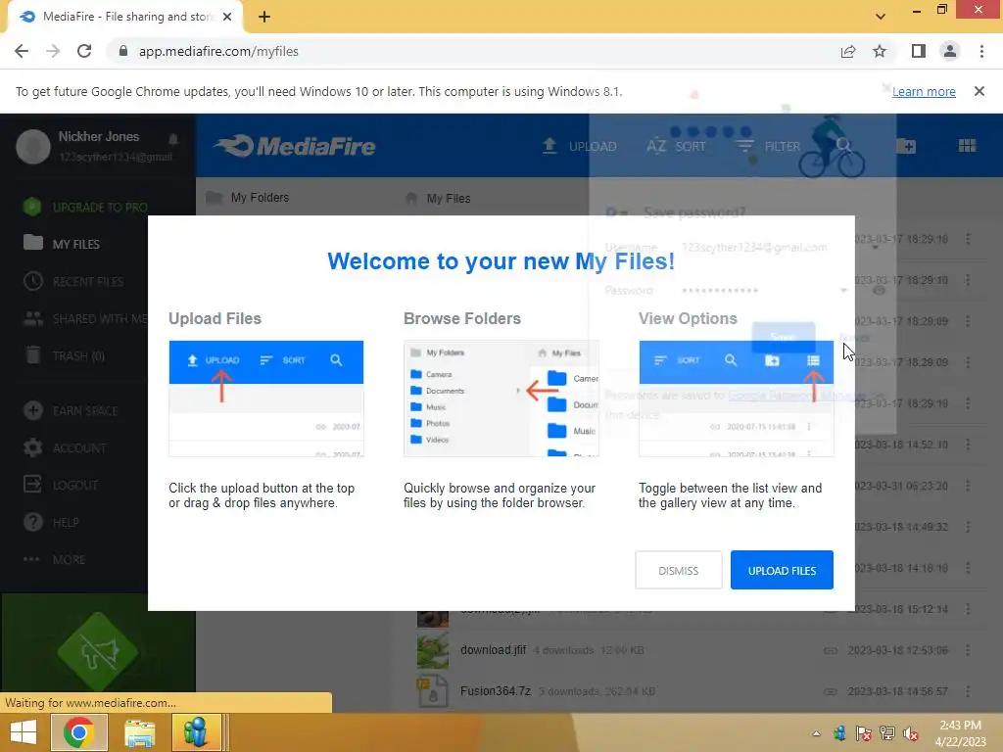
Task: Click the sidebar advertisement banner
Action: 98,644
